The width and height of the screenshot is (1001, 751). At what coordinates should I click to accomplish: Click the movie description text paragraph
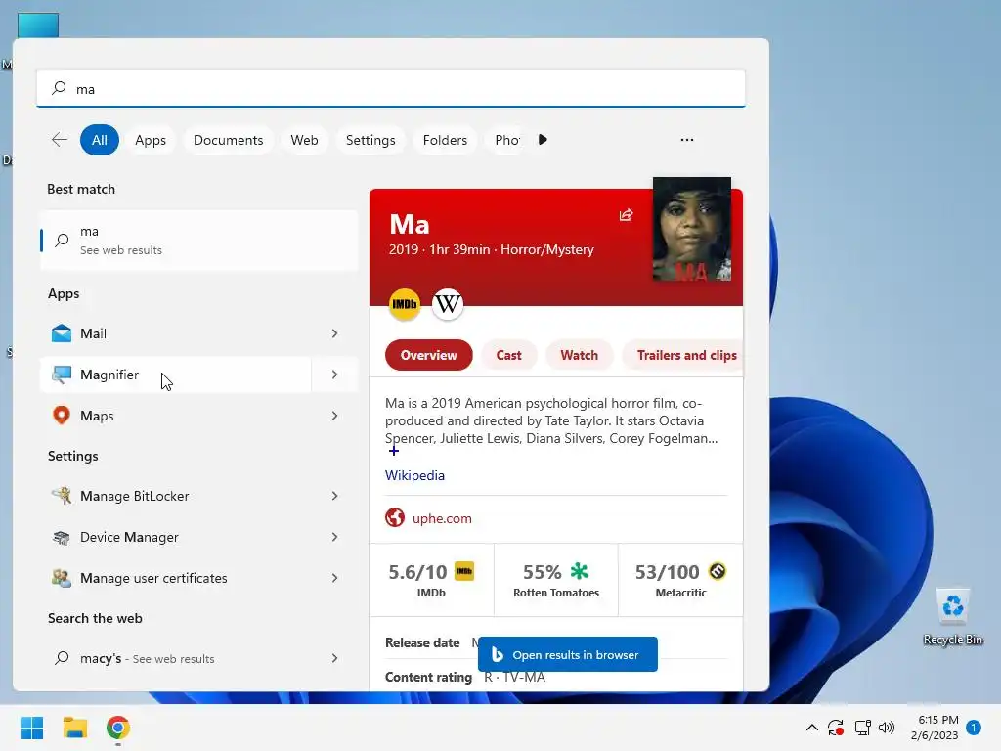(551, 420)
